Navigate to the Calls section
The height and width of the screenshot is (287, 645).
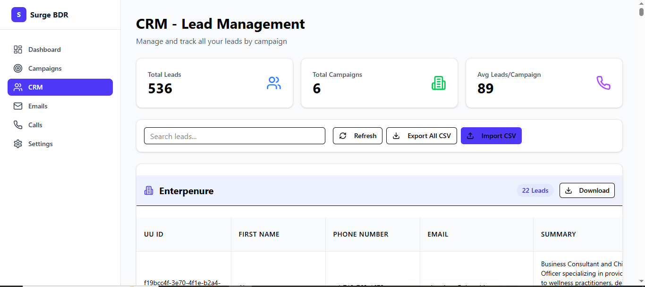click(x=35, y=125)
